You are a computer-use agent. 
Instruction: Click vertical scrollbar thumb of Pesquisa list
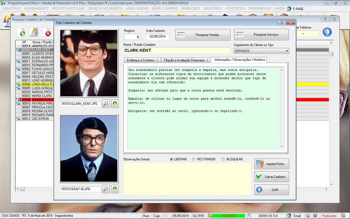pyautogui.click(x=331, y=54)
